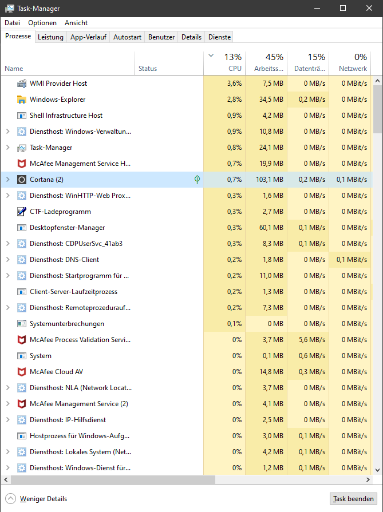Click the McAfee Management Service Host shield icon
The image size is (383, 512).
pos(22,164)
